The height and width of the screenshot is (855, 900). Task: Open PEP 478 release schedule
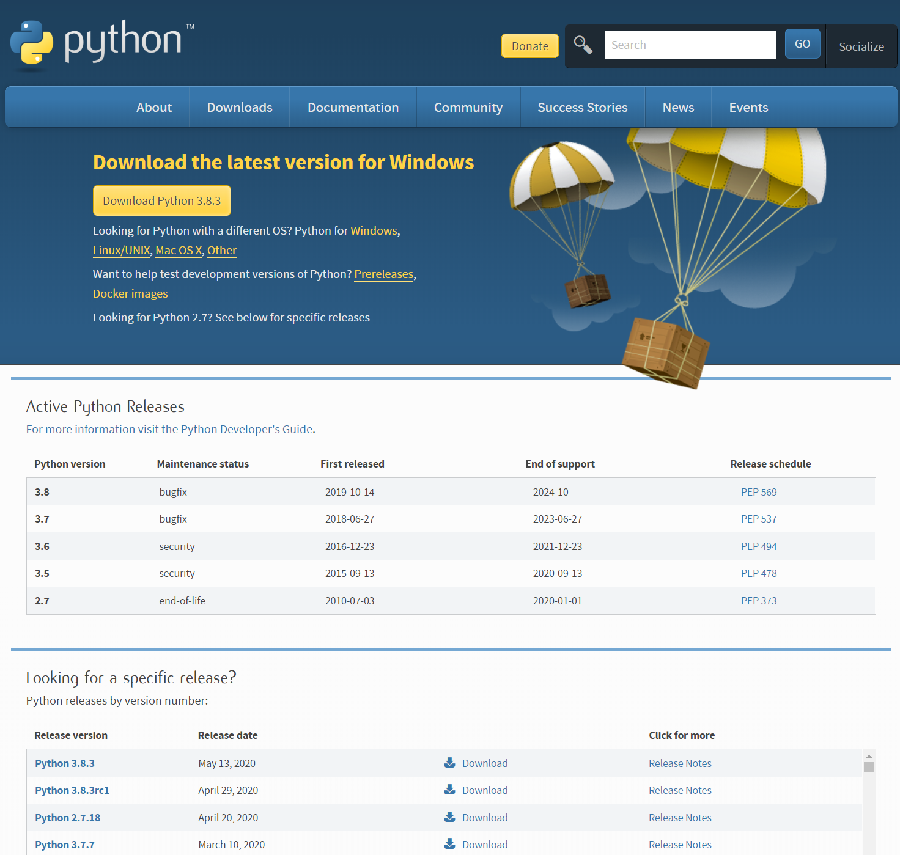(759, 573)
